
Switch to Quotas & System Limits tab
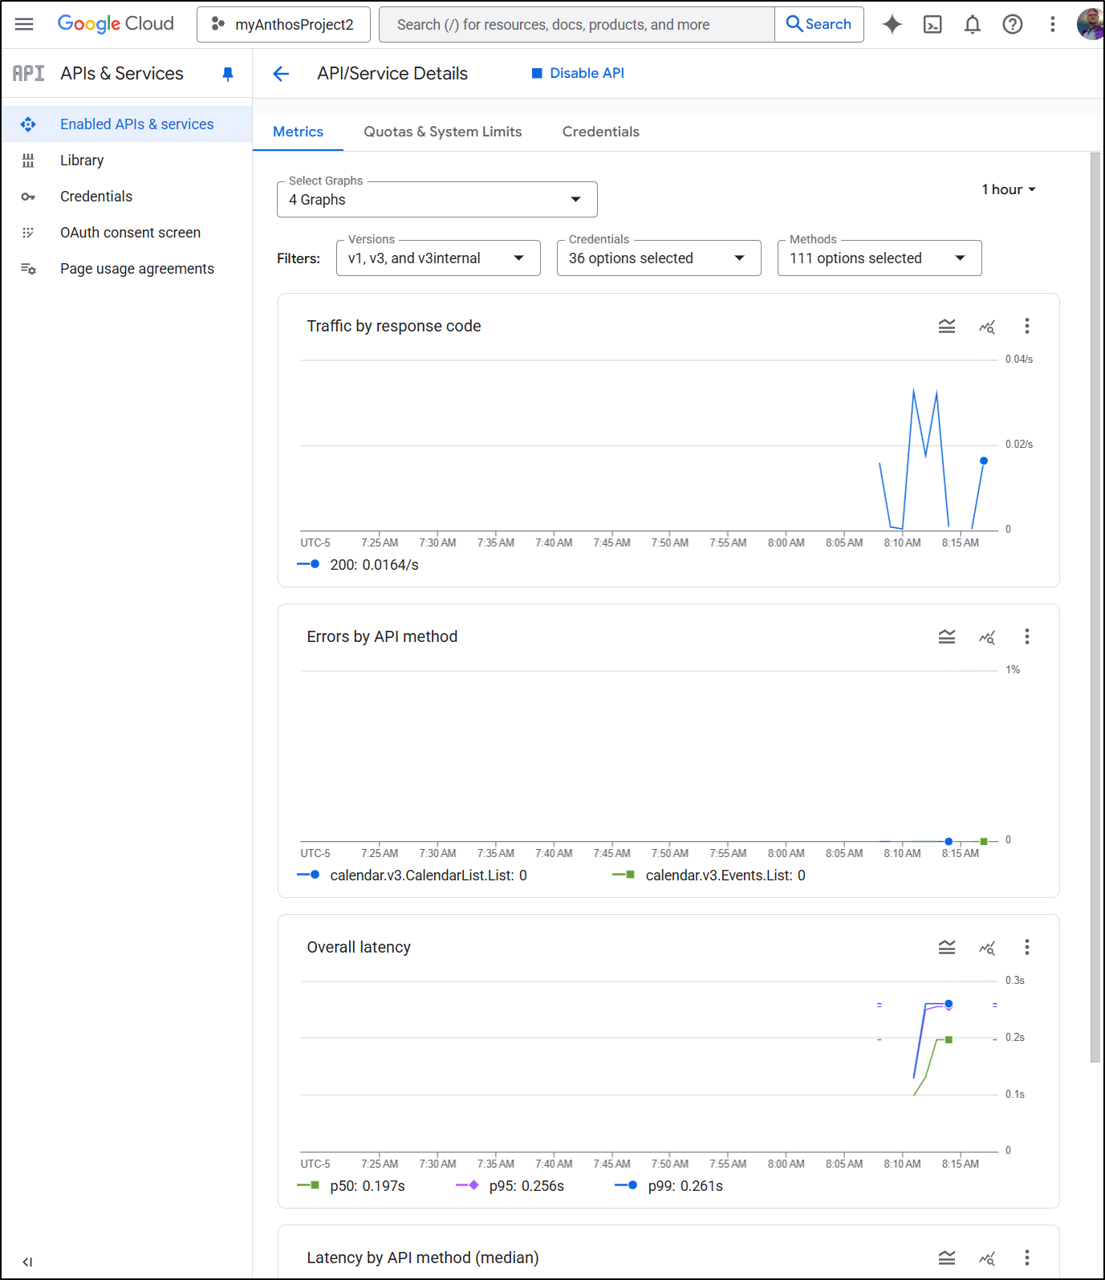[443, 132]
